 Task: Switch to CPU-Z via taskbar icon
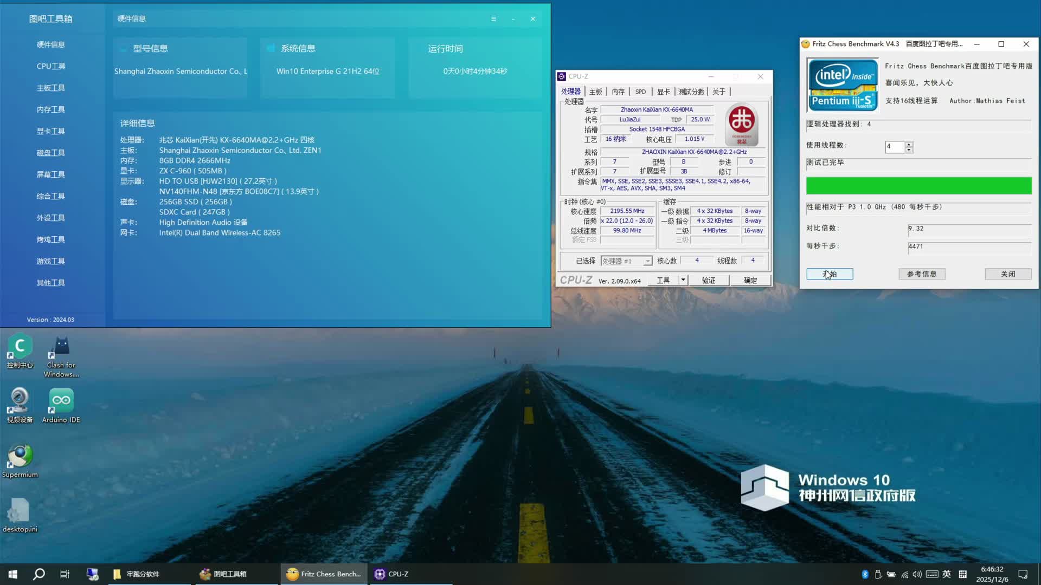[x=399, y=574]
